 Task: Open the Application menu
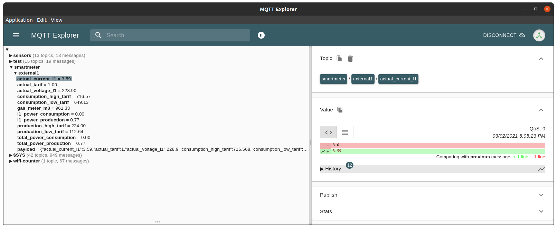pos(19,20)
